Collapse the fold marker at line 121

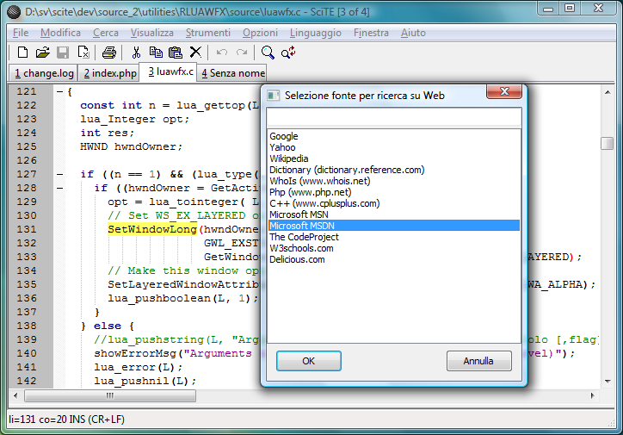tap(59, 91)
